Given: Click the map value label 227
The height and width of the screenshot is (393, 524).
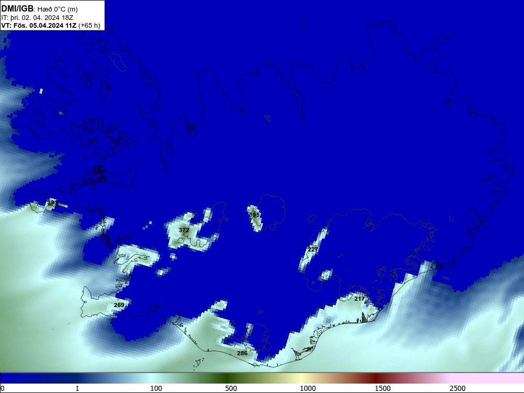Looking at the screenshot, I should (x=313, y=249).
